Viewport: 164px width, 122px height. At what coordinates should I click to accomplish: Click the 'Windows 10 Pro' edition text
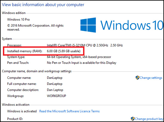[x=18, y=20]
